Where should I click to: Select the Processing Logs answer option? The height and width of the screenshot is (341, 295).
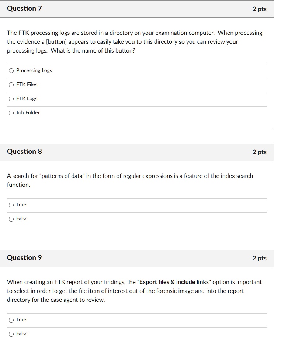coord(11,70)
